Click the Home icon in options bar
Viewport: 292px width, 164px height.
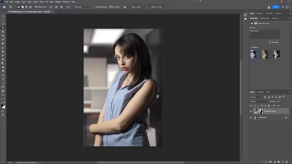click(4, 7)
